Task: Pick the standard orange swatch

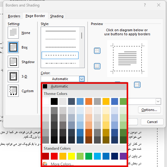Action: tap(63, 156)
